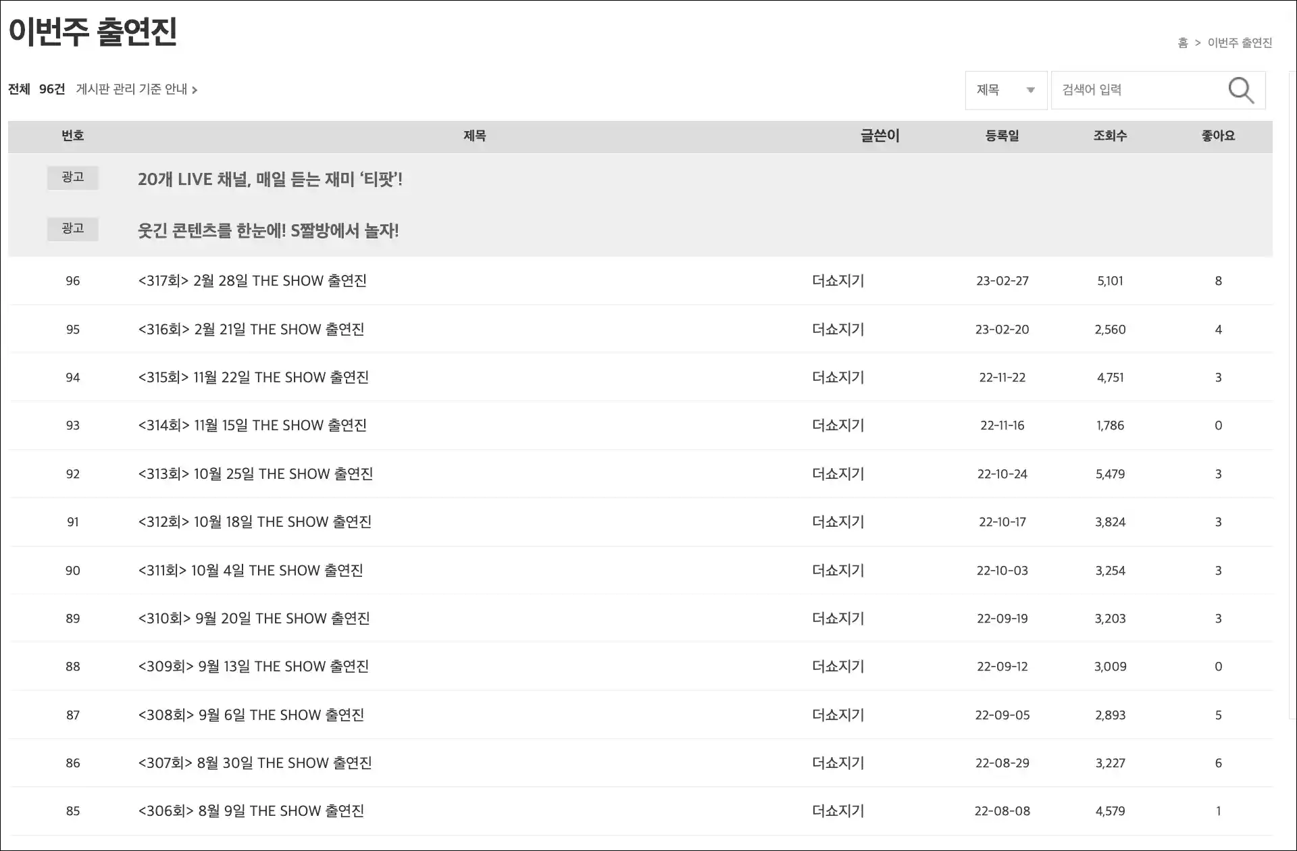
Task: Click the 제목 column header in table
Action: 474,136
